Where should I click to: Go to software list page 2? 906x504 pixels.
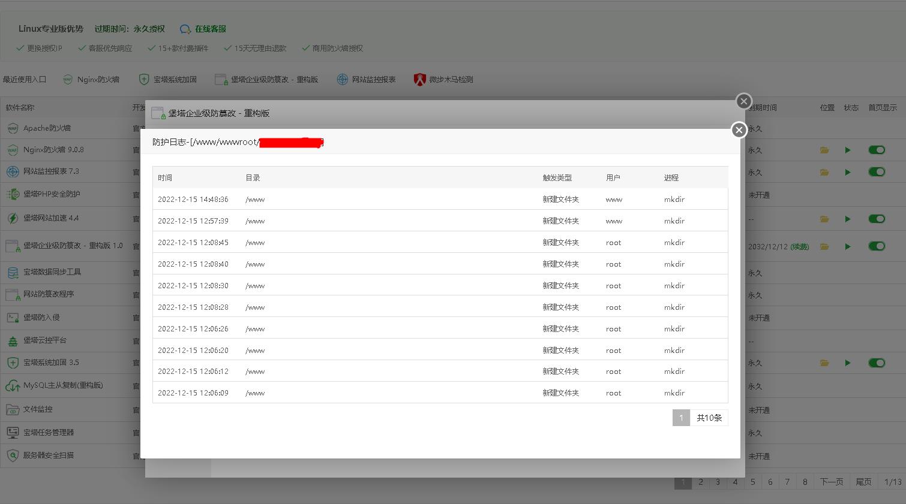coord(700,482)
